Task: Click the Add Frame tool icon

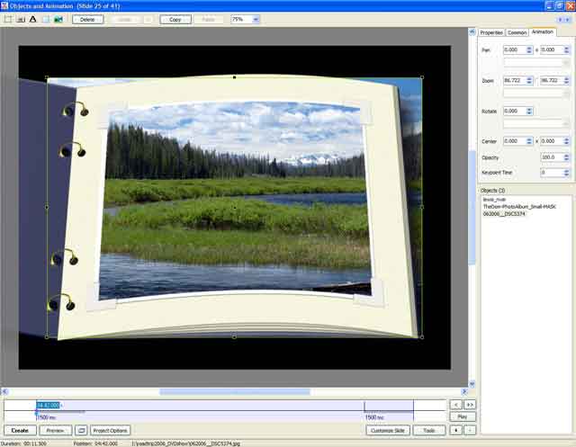Action: [7, 19]
